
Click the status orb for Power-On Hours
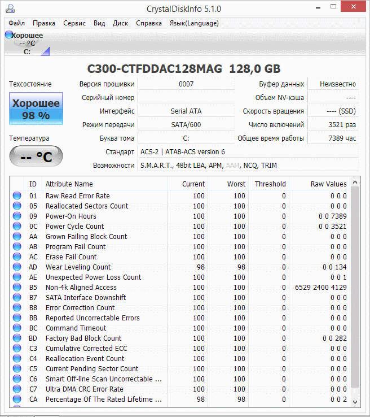coord(17,216)
